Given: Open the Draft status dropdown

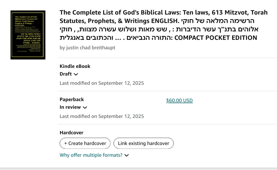Looking at the screenshot, I should click(x=69, y=74).
